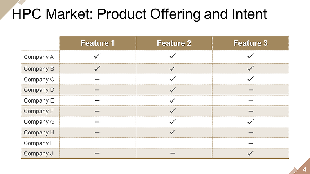This screenshot has width=310, height=174.
Task: Select Company J's Feature 1 dash
Action: pos(97,153)
